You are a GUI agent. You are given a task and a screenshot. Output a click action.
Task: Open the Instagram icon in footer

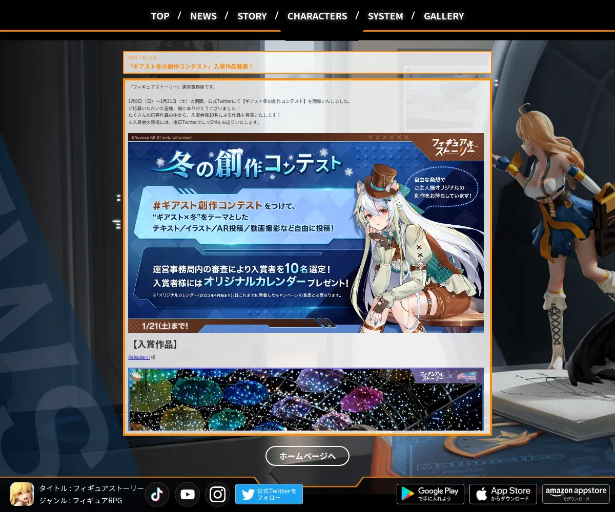pyautogui.click(x=218, y=494)
